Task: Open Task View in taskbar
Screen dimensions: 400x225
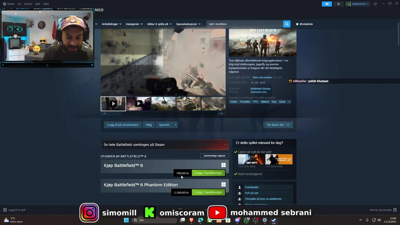Action: point(182,220)
